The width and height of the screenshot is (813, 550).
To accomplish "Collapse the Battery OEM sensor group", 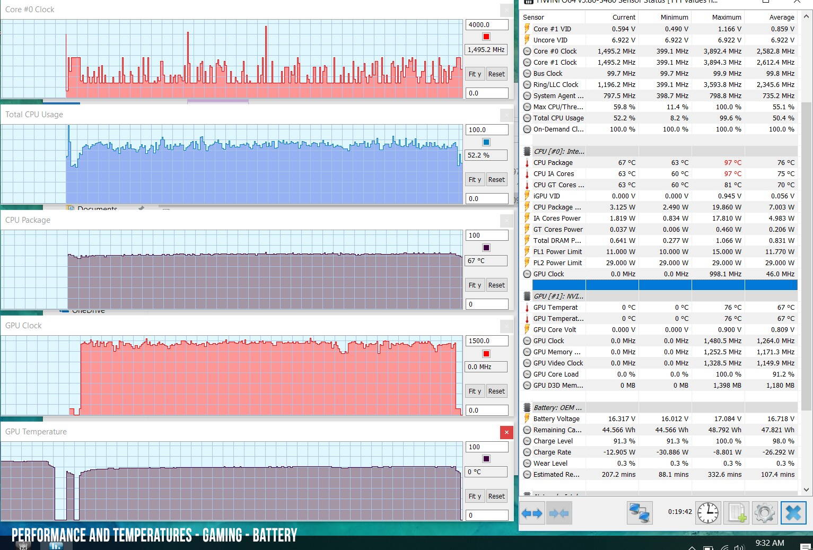I will [527, 408].
